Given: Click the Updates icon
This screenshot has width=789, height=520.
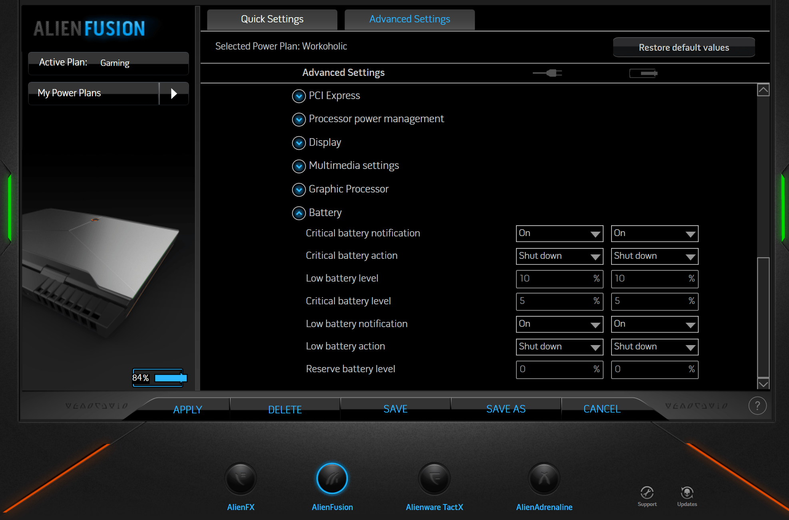Looking at the screenshot, I should 687,492.
